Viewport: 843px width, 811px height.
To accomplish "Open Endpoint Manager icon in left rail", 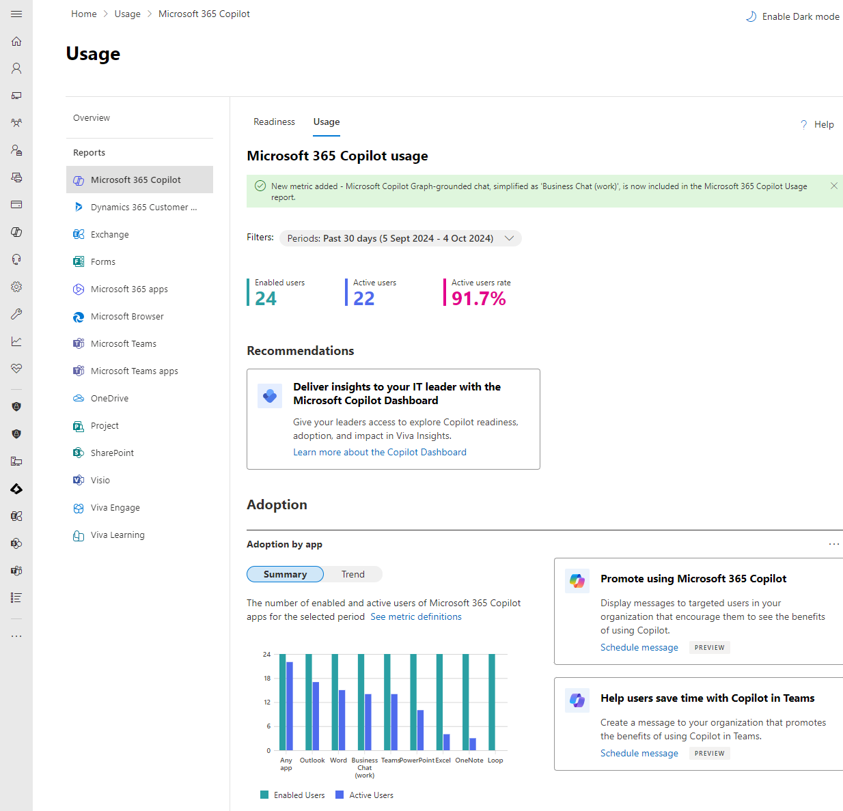I will click(x=16, y=461).
